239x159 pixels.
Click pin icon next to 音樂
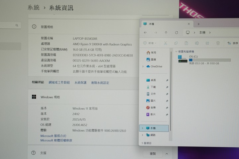[167, 108]
